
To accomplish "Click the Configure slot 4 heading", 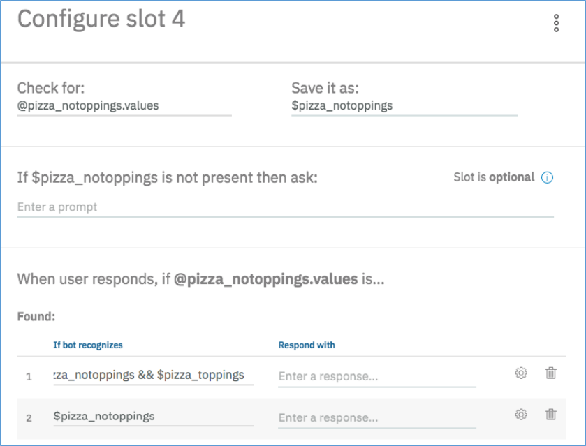I will tap(101, 19).
